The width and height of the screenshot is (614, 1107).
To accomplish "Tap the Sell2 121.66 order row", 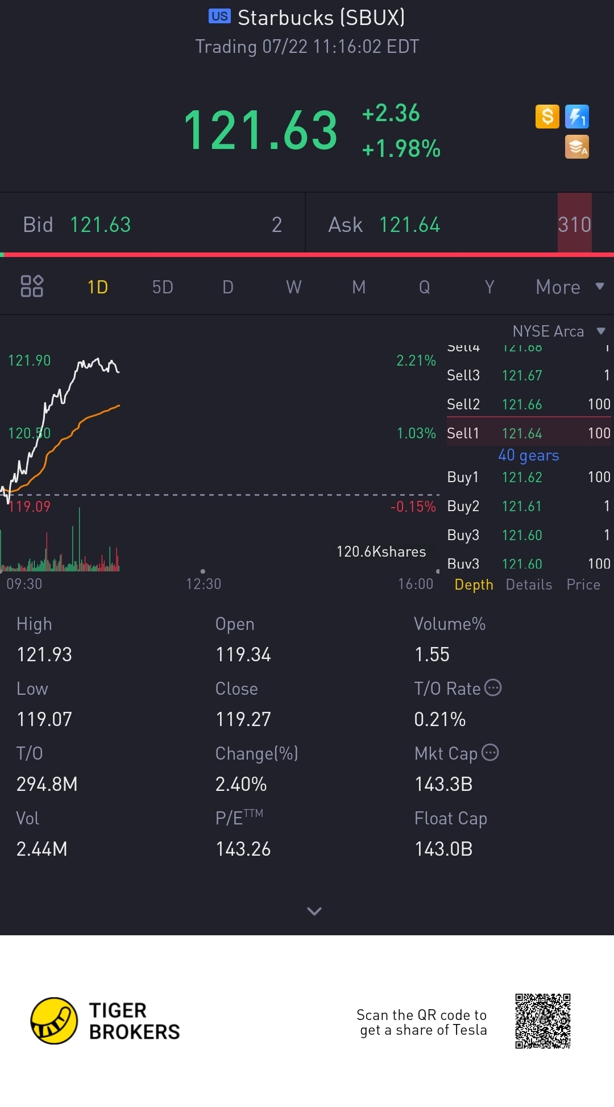I will pyautogui.click(x=529, y=404).
